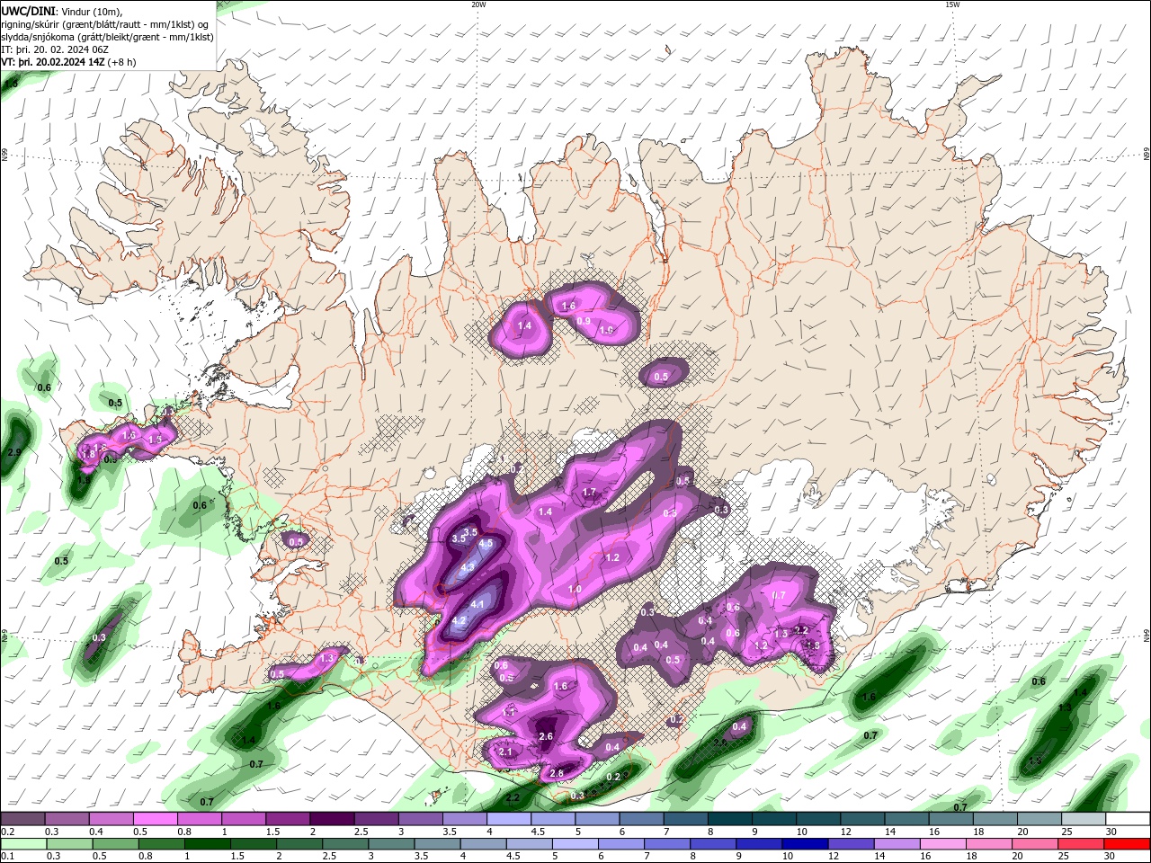Click the '25' label in the snow legend row

click(1066, 832)
